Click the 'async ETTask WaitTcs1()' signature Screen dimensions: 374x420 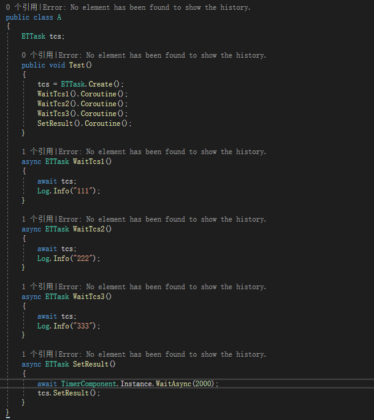point(67,161)
